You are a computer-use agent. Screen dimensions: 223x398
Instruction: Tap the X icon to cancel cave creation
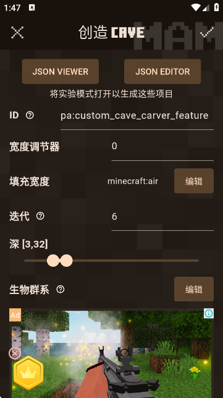pos(17,32)
